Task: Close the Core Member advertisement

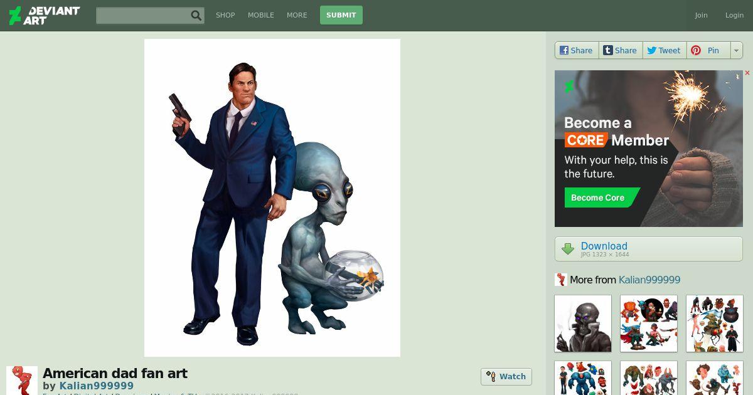Action: (x=747, y=73)
